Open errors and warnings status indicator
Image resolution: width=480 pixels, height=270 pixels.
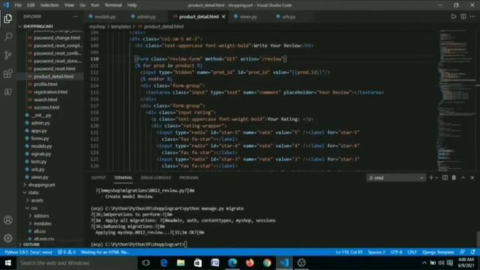click(x=67, y=252)
